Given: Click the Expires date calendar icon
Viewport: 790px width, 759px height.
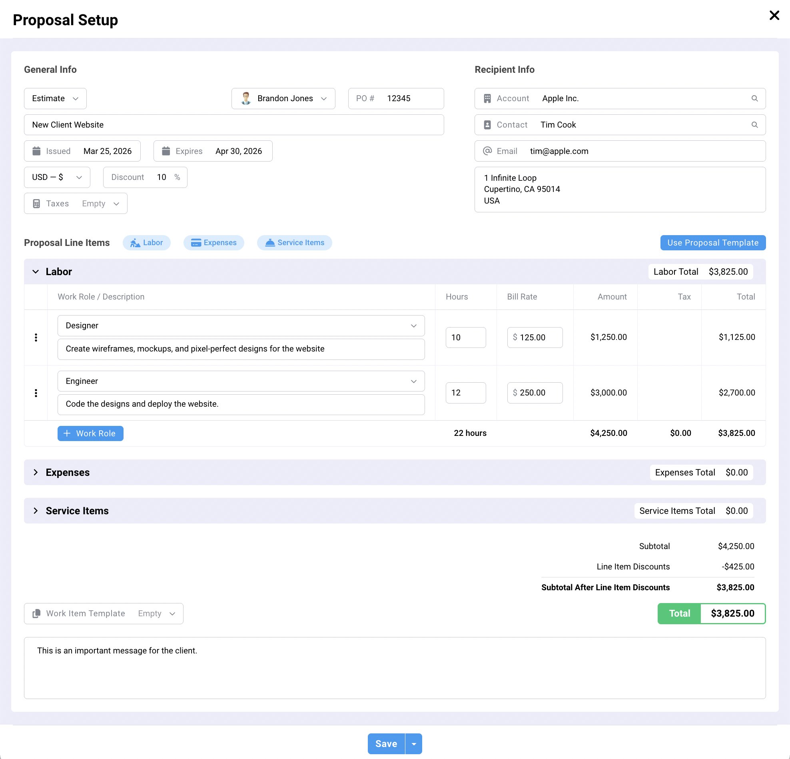Looking at the screenshot, I should [x=166, y=151].
